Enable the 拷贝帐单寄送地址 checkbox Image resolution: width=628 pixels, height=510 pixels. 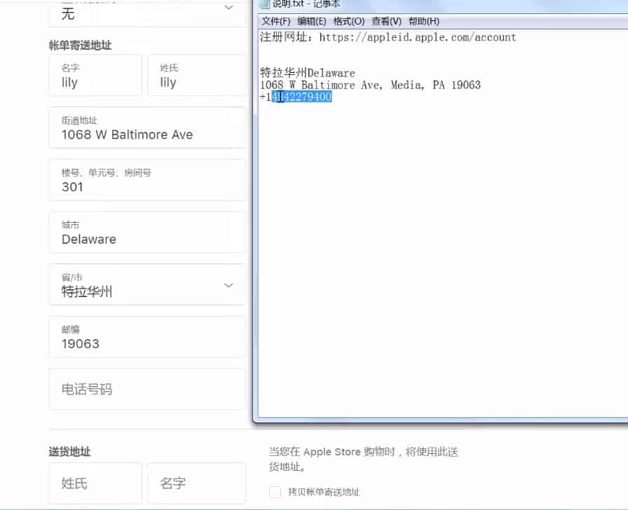275,492
